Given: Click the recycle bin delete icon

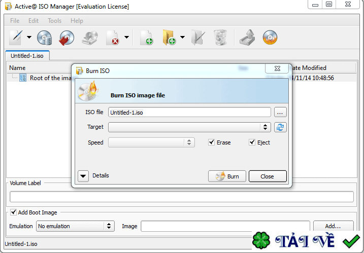Looking at the screenshot, I should tap(220, 38).
